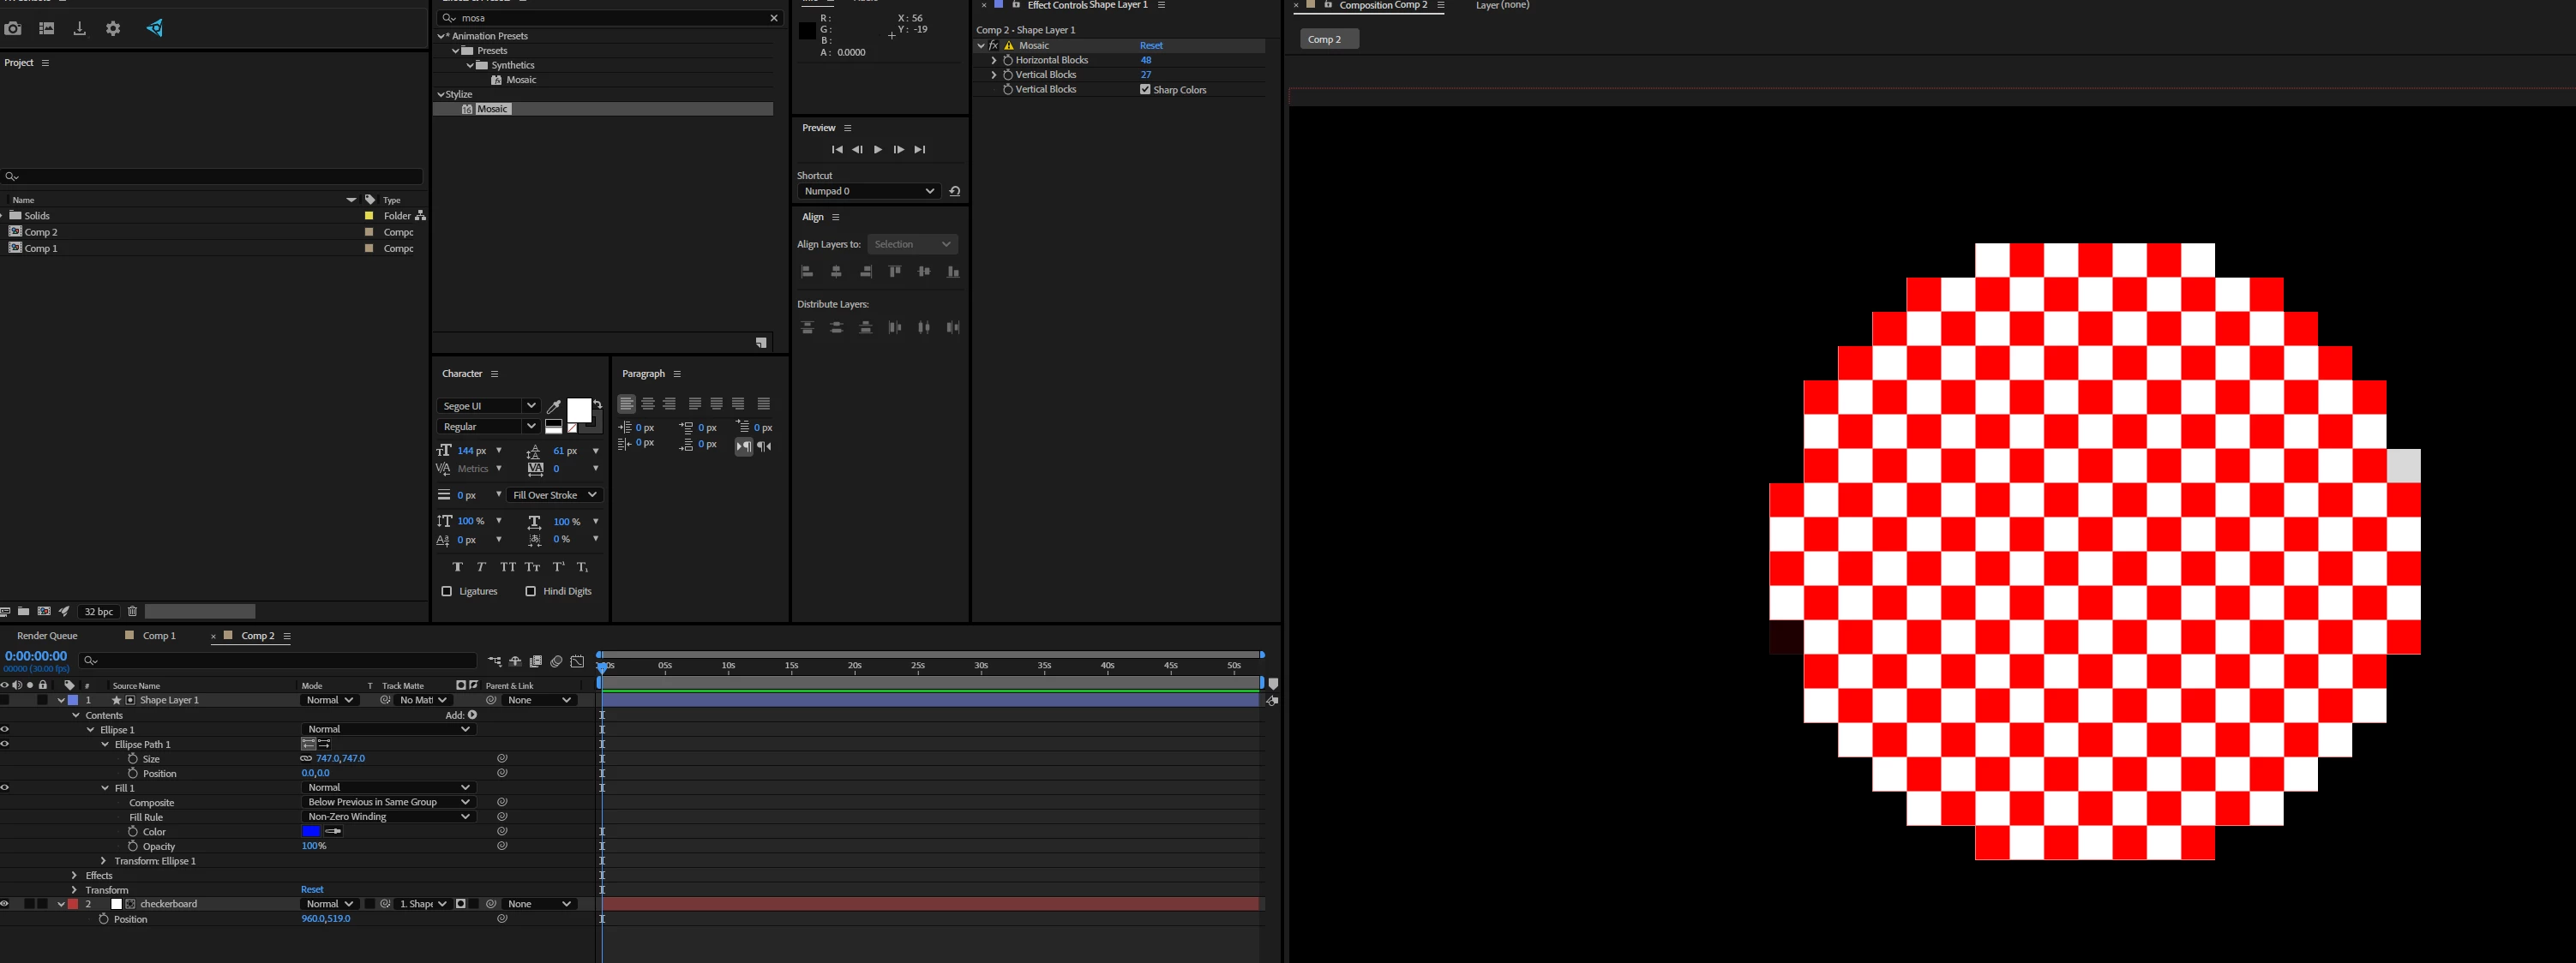Click Reset link for Mosaic effect
Viewport: 2576px width, 963px height.
tap(1151, 45)
